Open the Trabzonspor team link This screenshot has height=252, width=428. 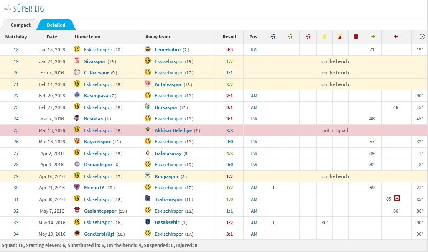(x=169, y=199)
